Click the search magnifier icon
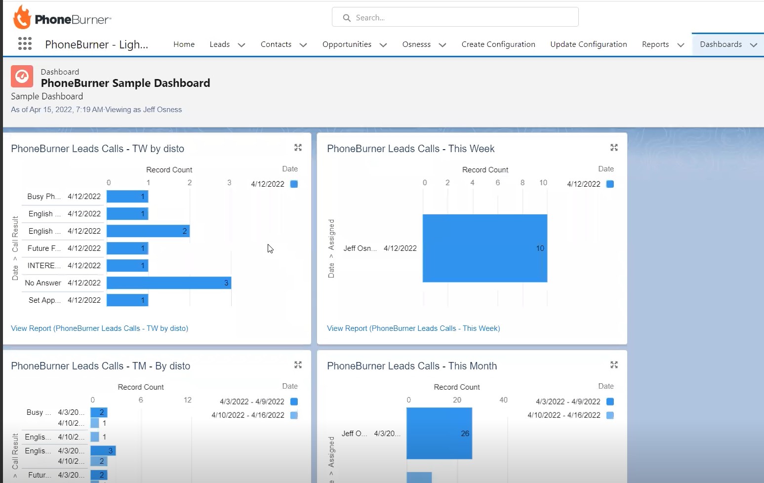The height and width of the screenshot is (483, 764). (347, 18)
